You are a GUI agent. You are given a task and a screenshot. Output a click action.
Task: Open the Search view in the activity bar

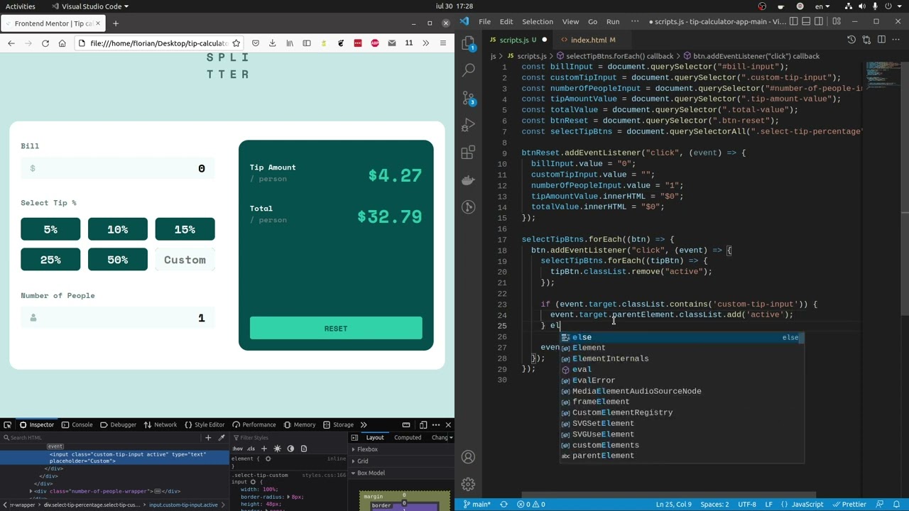point(468,70)
